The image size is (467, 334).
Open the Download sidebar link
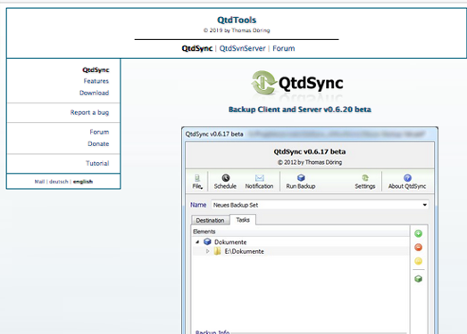[94, 93]
